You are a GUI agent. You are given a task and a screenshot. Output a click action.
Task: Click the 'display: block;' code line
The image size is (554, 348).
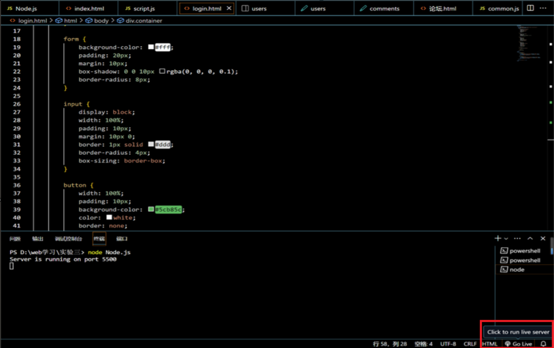107,112
